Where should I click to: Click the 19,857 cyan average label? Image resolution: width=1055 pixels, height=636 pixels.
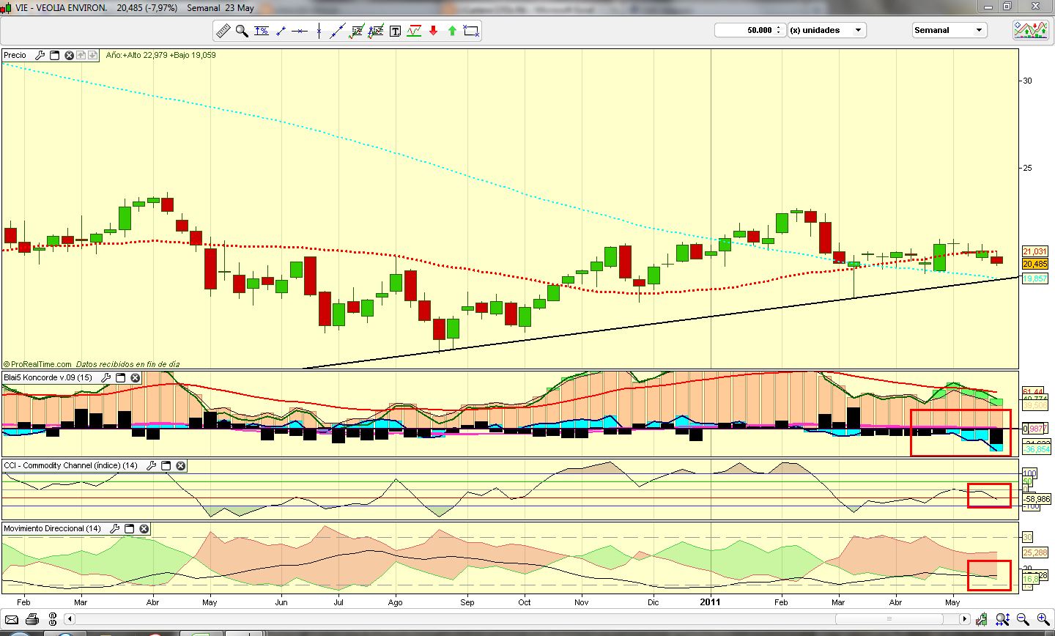tap(1035, 278)
